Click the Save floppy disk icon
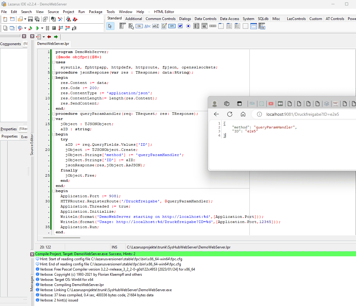 (30, 19)
